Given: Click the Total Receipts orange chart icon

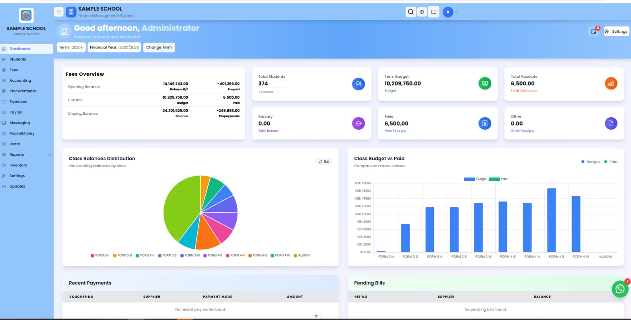Looking at the screenshot, I should [611, 83].
